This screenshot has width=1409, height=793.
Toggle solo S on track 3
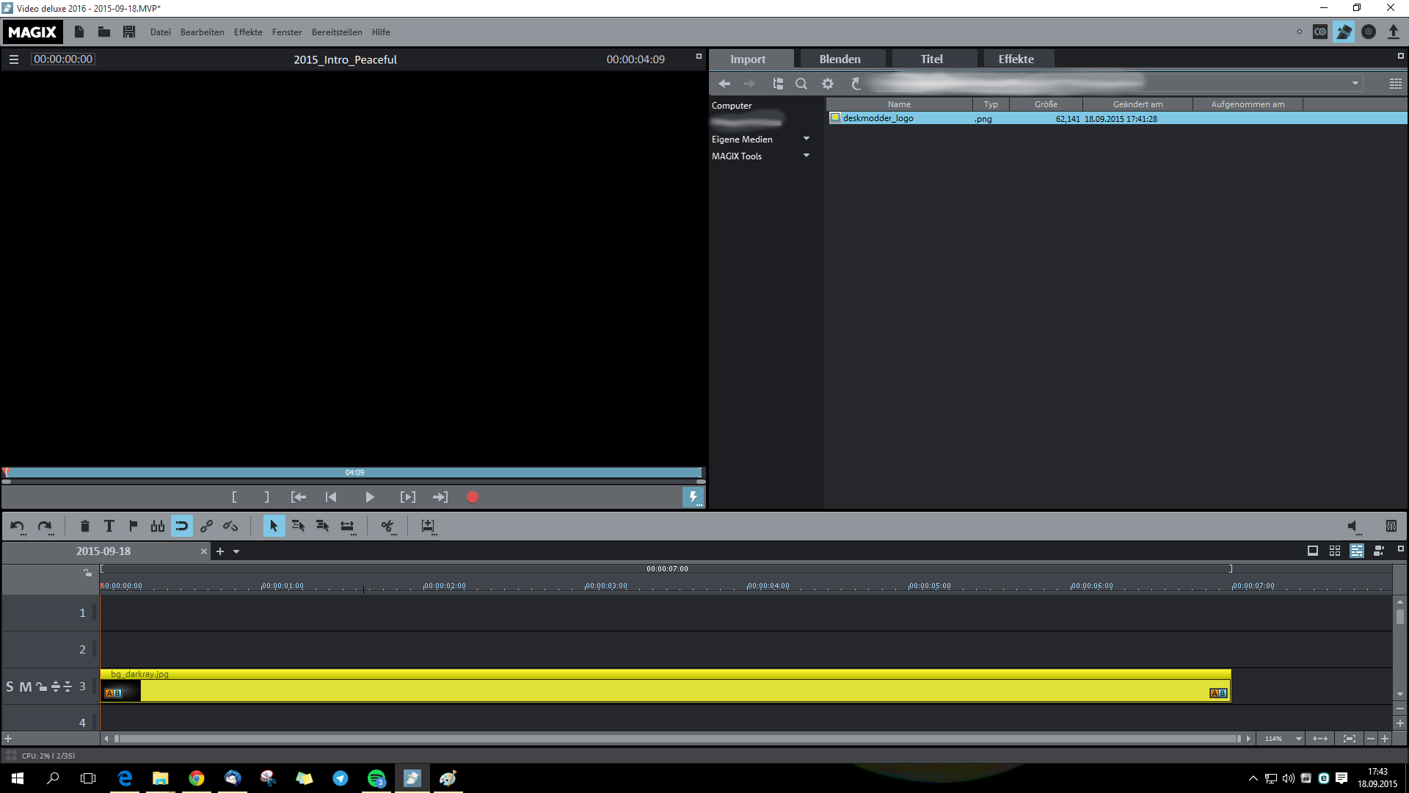coord(10,687)
